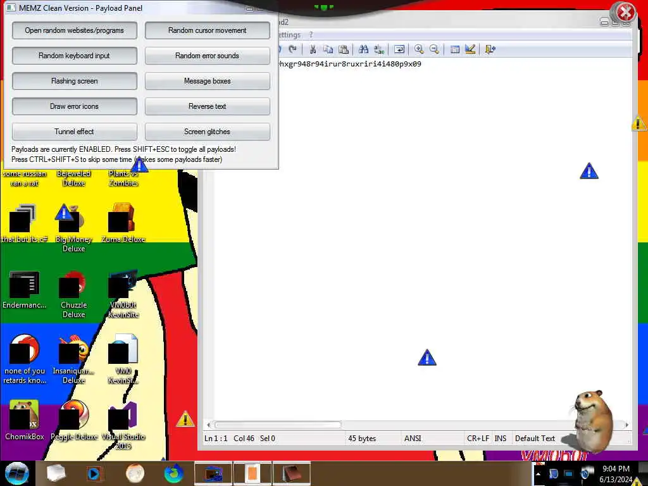Screen dimensions: 648x486
Task: Switch to the brown book taskbar button
Action: (292, 473)
